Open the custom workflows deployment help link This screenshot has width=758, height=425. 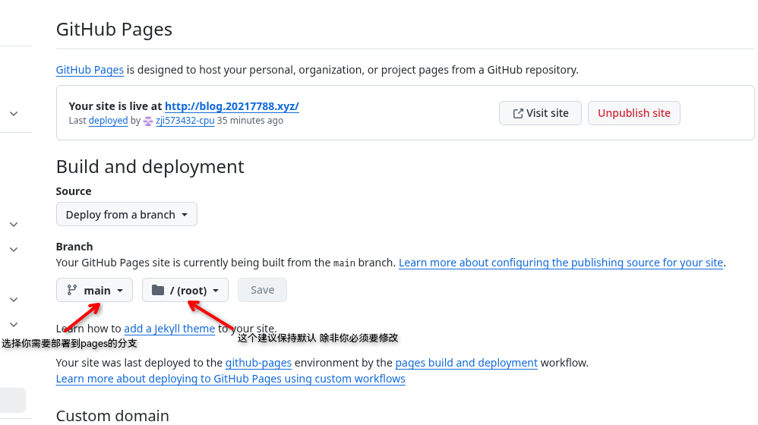pyautogui.click(x=231, y=379)
